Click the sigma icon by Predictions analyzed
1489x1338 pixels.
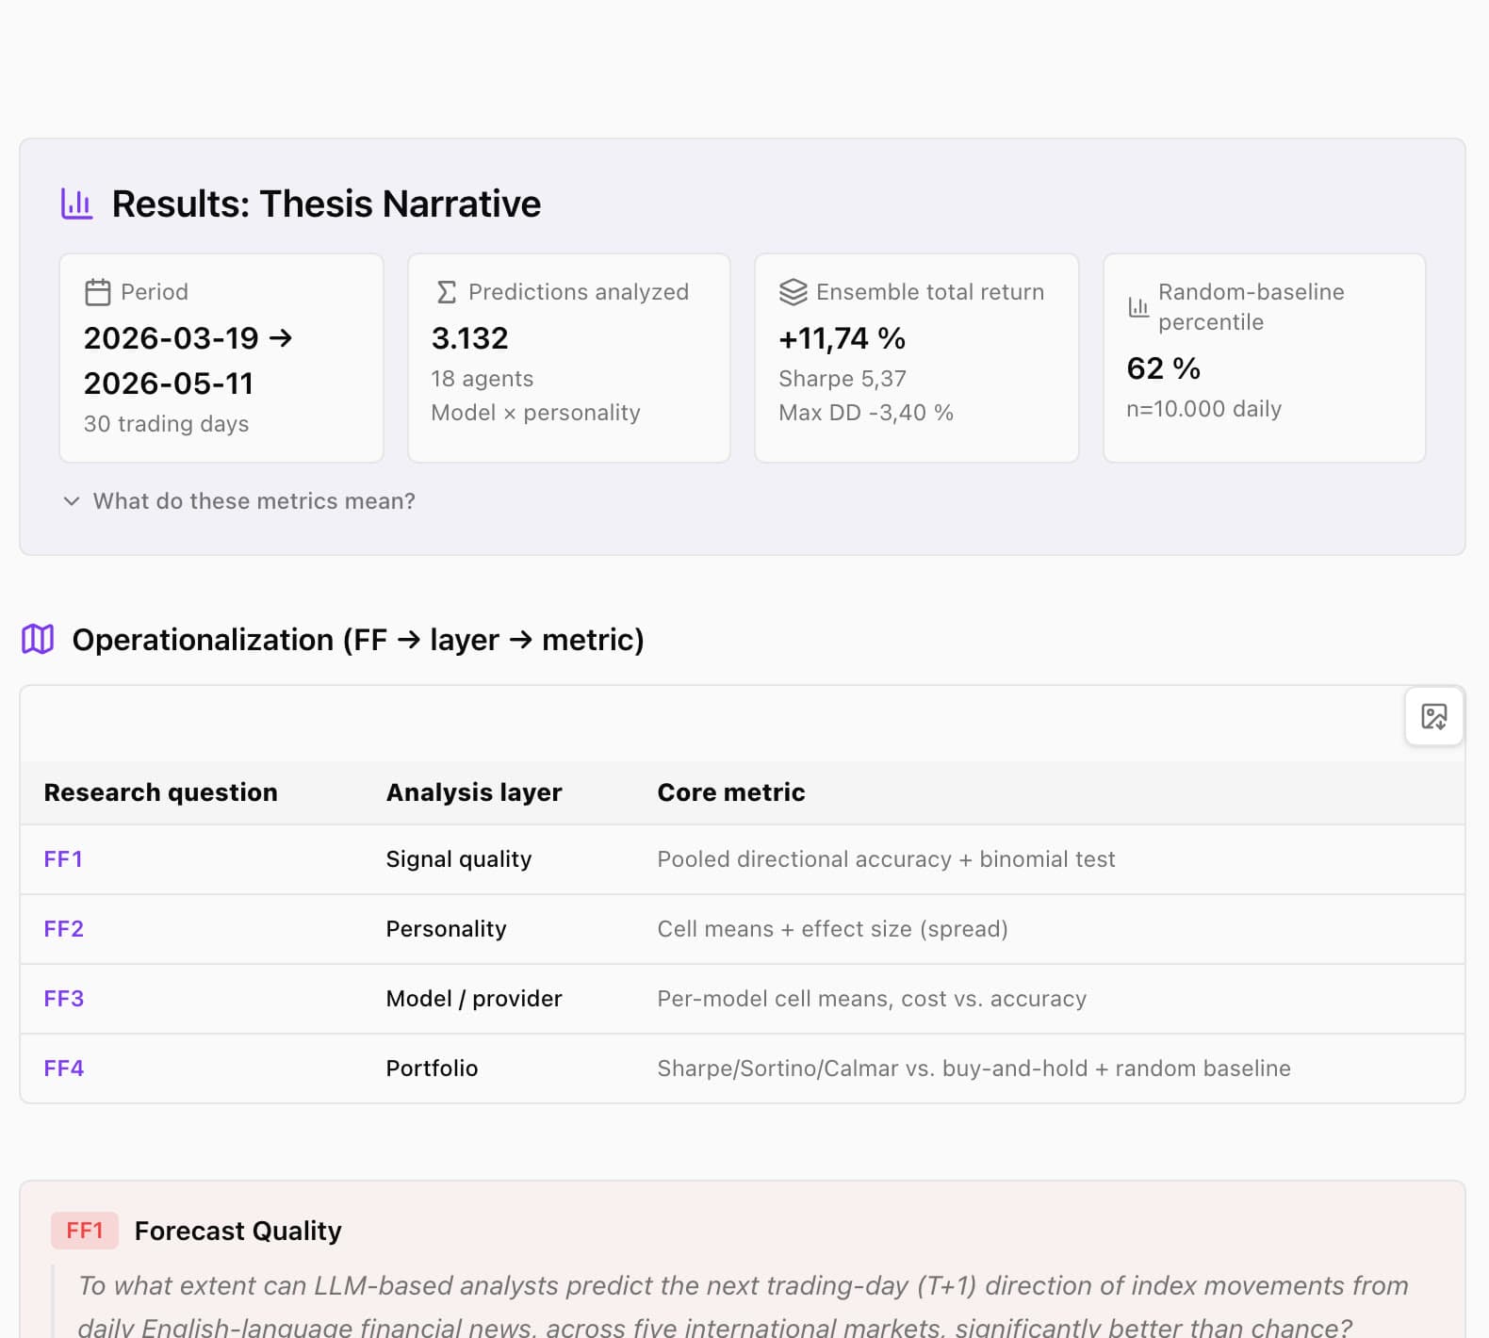tap(447, 292)
